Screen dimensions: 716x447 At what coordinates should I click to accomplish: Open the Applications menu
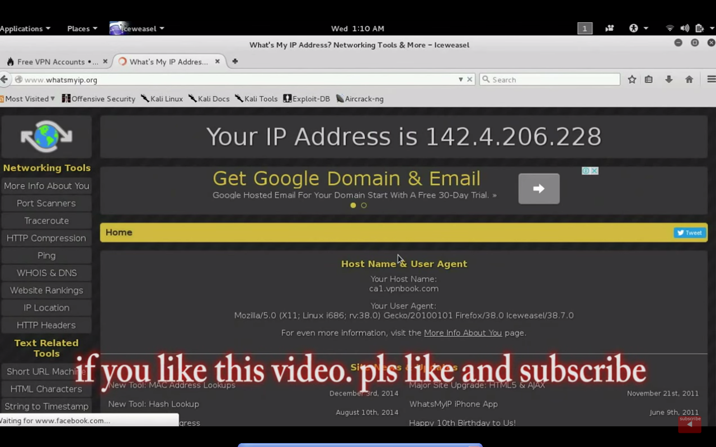pyautogui.click(x=25, y=28)
